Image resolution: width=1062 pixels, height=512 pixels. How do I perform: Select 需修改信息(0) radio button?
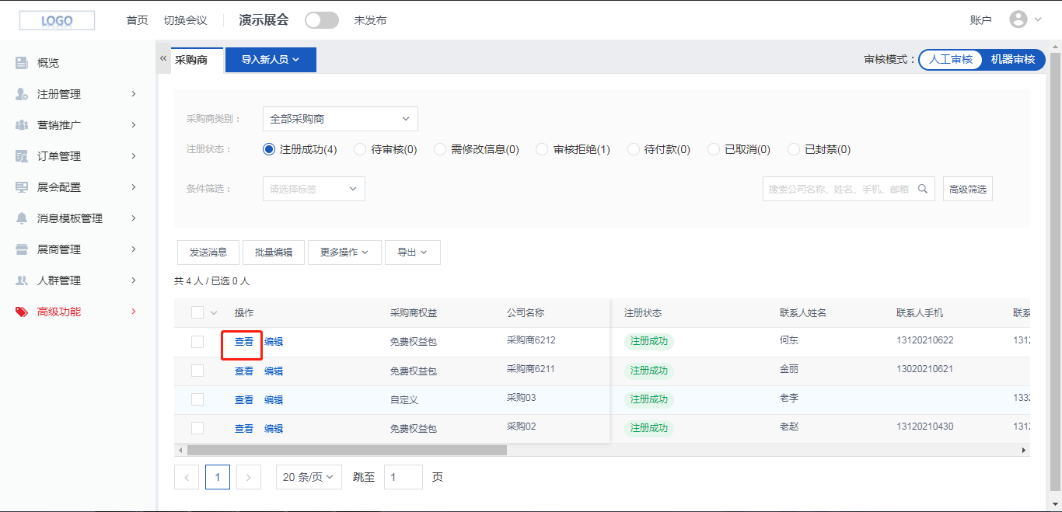(440, 149)
